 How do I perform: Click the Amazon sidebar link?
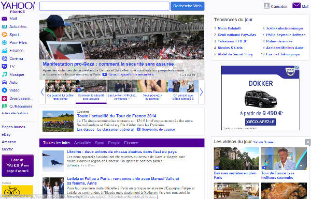tap(9, 142)
